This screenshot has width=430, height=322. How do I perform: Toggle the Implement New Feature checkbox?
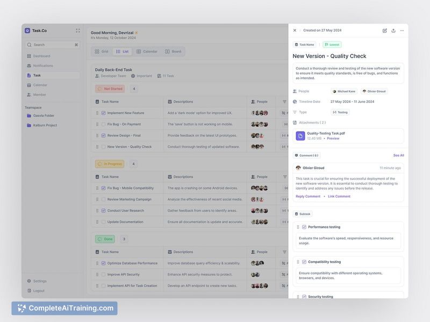click(104, 113)
